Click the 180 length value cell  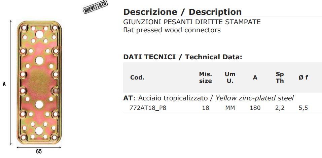coord(255,108)
